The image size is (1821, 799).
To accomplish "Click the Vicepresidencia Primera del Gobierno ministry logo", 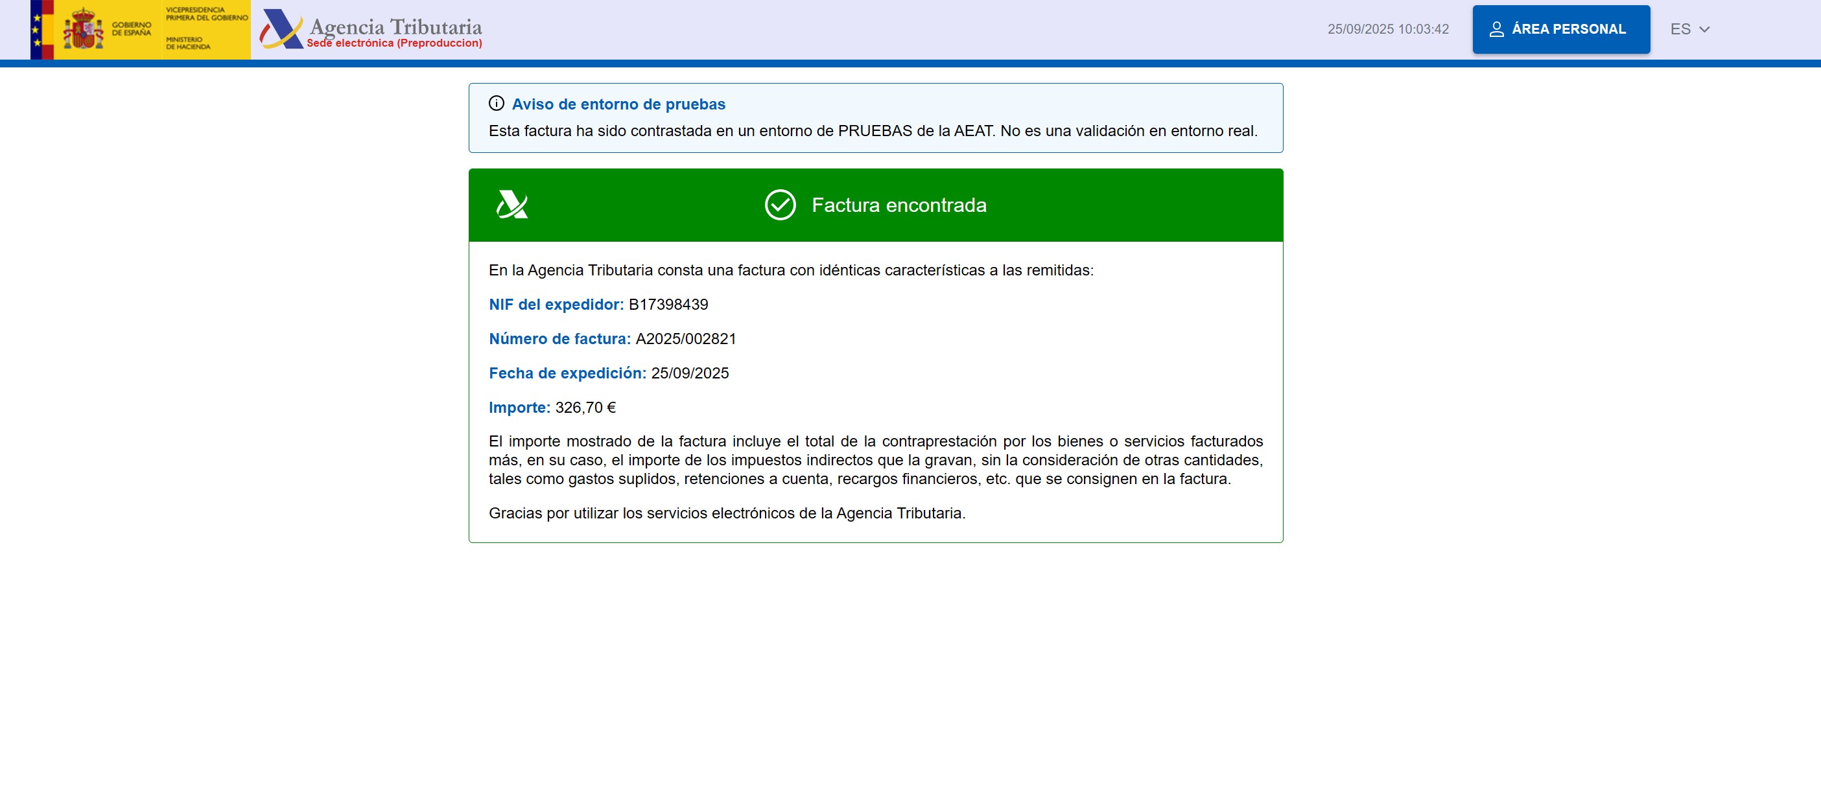I will [x=206, y=30].
